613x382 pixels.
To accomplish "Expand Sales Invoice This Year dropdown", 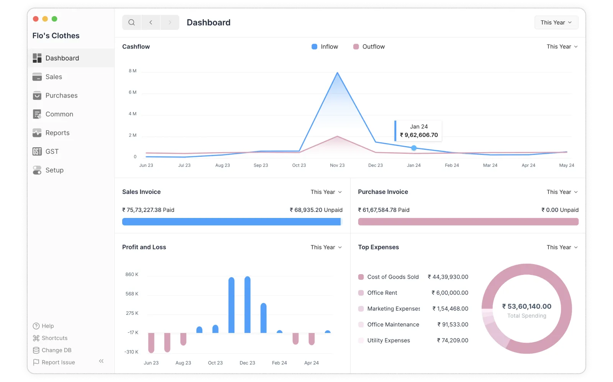I will 326,192.
